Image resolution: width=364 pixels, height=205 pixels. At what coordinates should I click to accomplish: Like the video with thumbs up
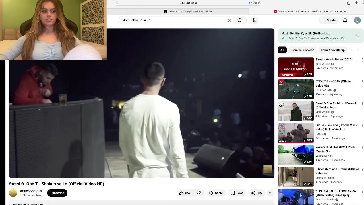[x=184, y=193]
